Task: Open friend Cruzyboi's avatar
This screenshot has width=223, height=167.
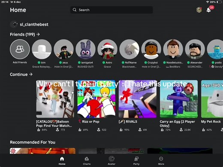Action: pos(151,49)
